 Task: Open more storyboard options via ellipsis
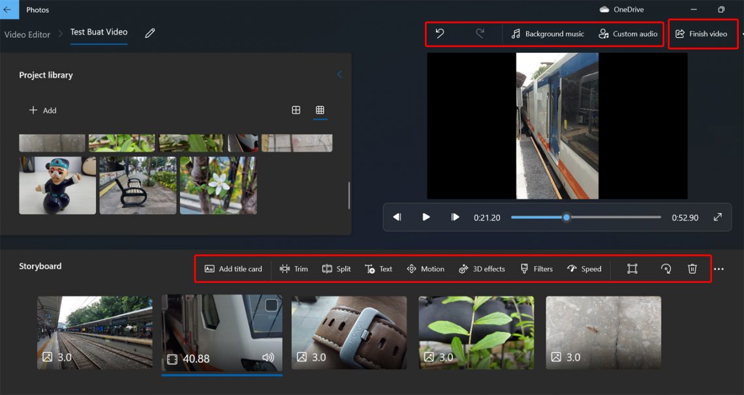[x=719, y=269]
